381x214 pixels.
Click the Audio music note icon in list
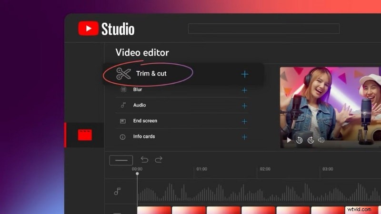pyautogui.click(x=123, y=105)
